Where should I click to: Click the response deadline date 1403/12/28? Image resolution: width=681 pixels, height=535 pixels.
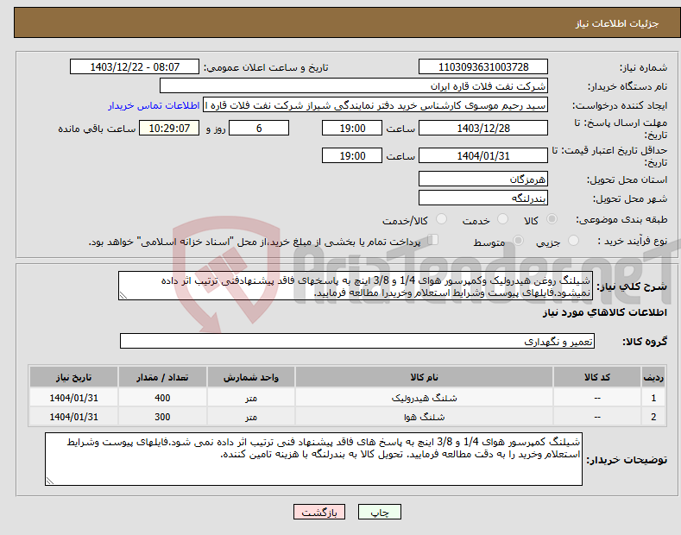[x=483, y=128]
